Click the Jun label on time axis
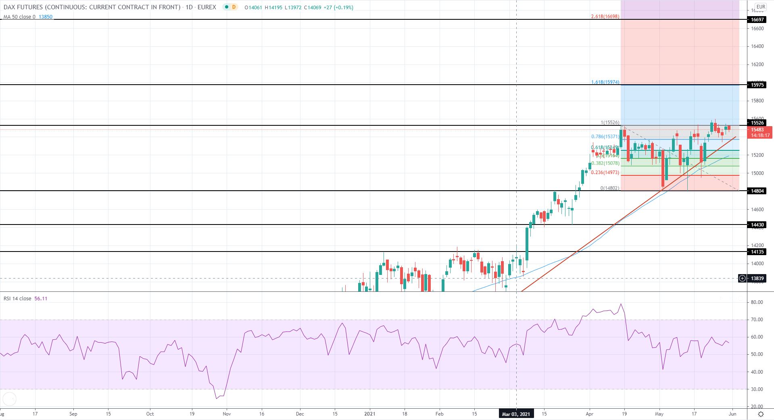 coord(733,414)
